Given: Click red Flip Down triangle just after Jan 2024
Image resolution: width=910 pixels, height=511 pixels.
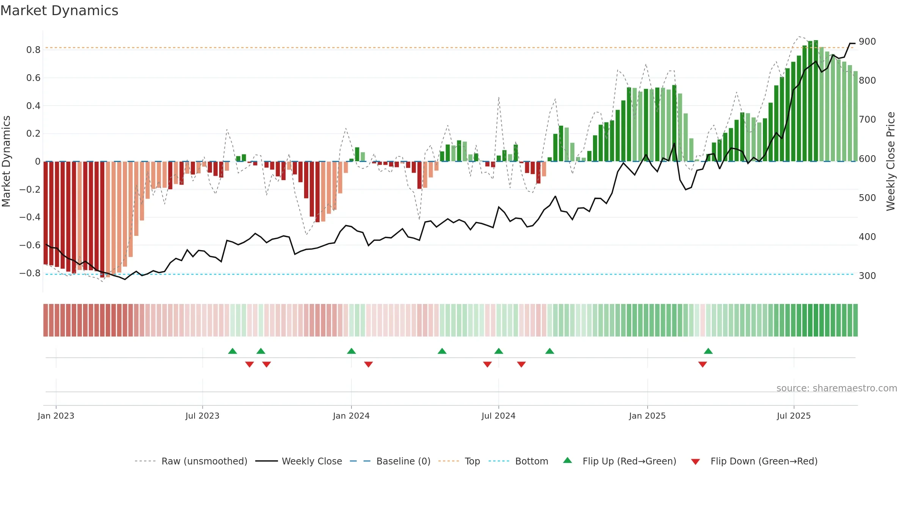Looking at the screenshot, I should [x=369, y=364].
